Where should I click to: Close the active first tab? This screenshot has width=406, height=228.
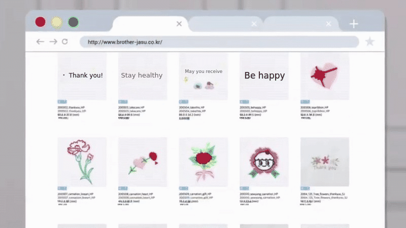point(179,24)
